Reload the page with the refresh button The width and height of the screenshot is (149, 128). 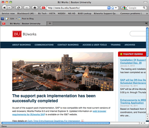pyautogui.click(x=18, y=8)
